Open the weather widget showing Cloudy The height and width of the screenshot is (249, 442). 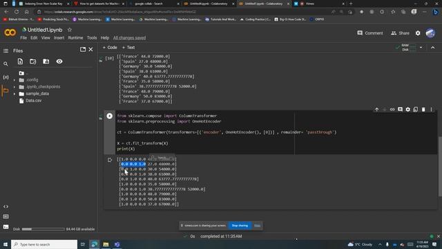click(360, 244)
